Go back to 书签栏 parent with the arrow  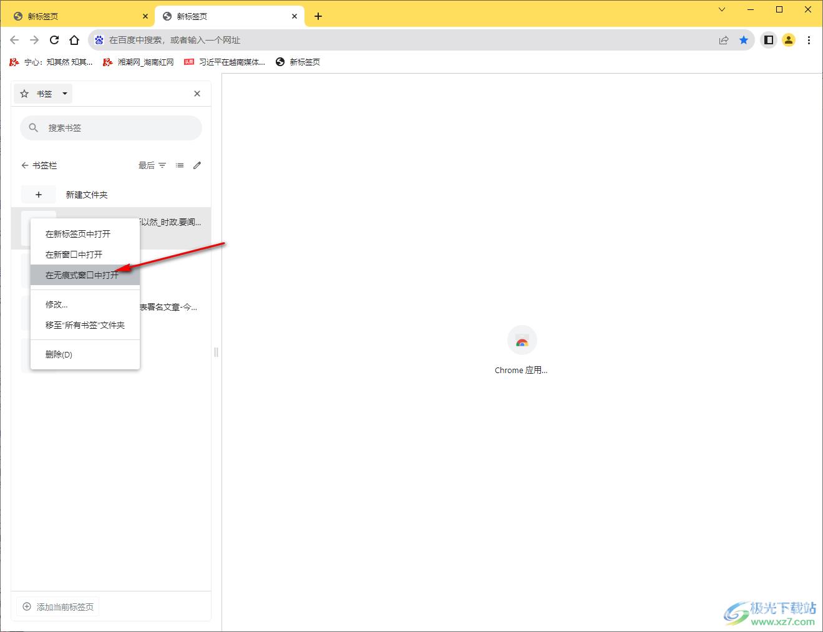tap(25, 165)
